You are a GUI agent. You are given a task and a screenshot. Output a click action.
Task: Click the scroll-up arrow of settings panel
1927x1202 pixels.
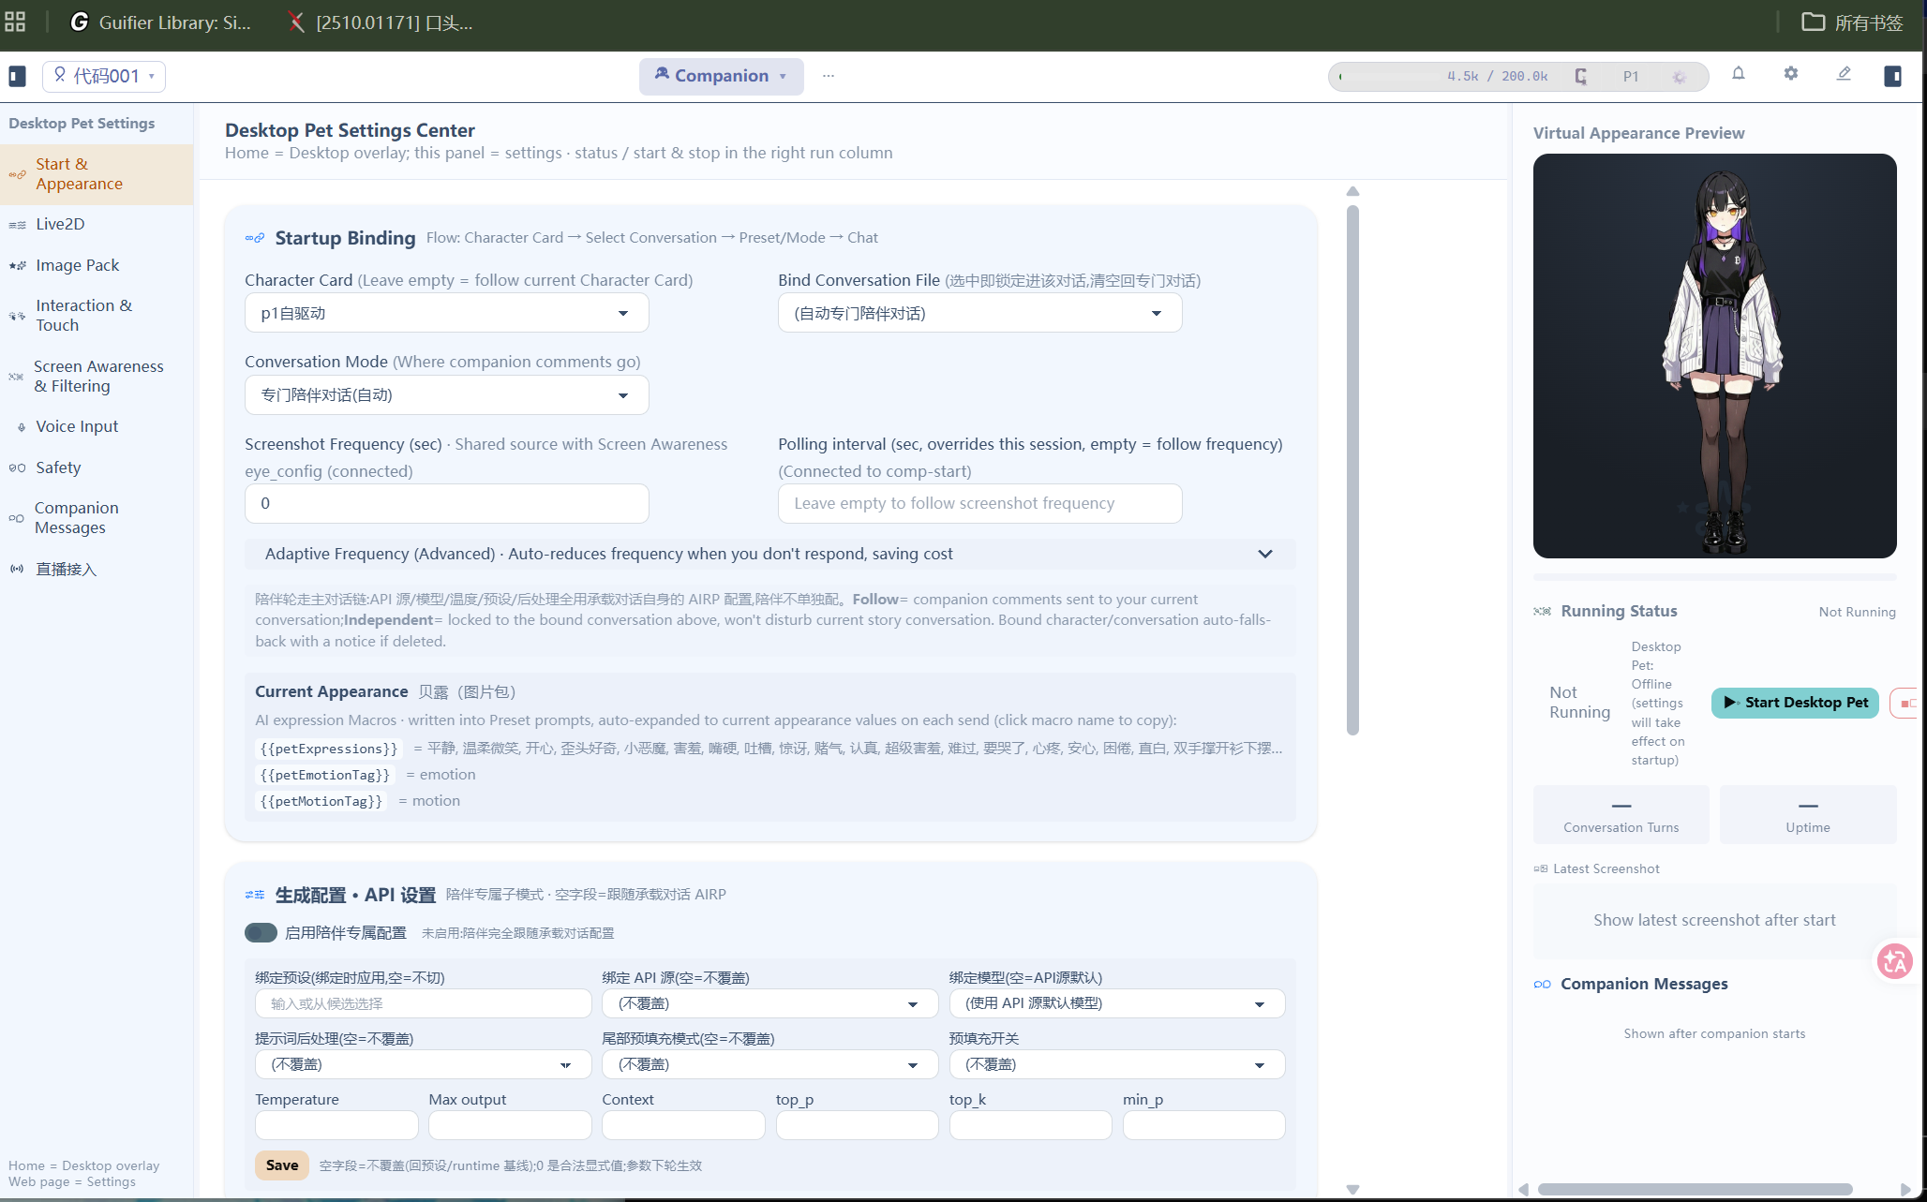pos(1352,191)
